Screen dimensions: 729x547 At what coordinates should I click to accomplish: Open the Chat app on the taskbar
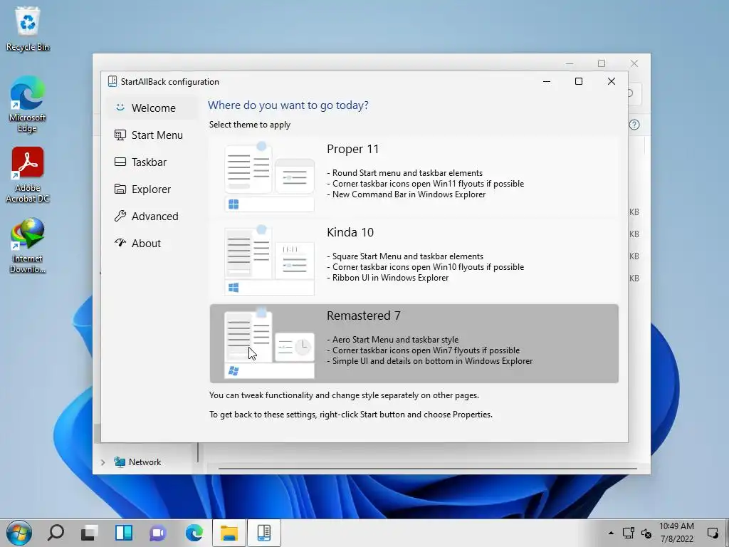pos(158,533)
